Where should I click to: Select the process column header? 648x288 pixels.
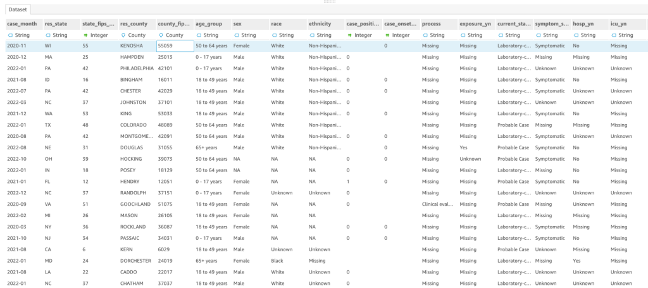coord(439,24)
